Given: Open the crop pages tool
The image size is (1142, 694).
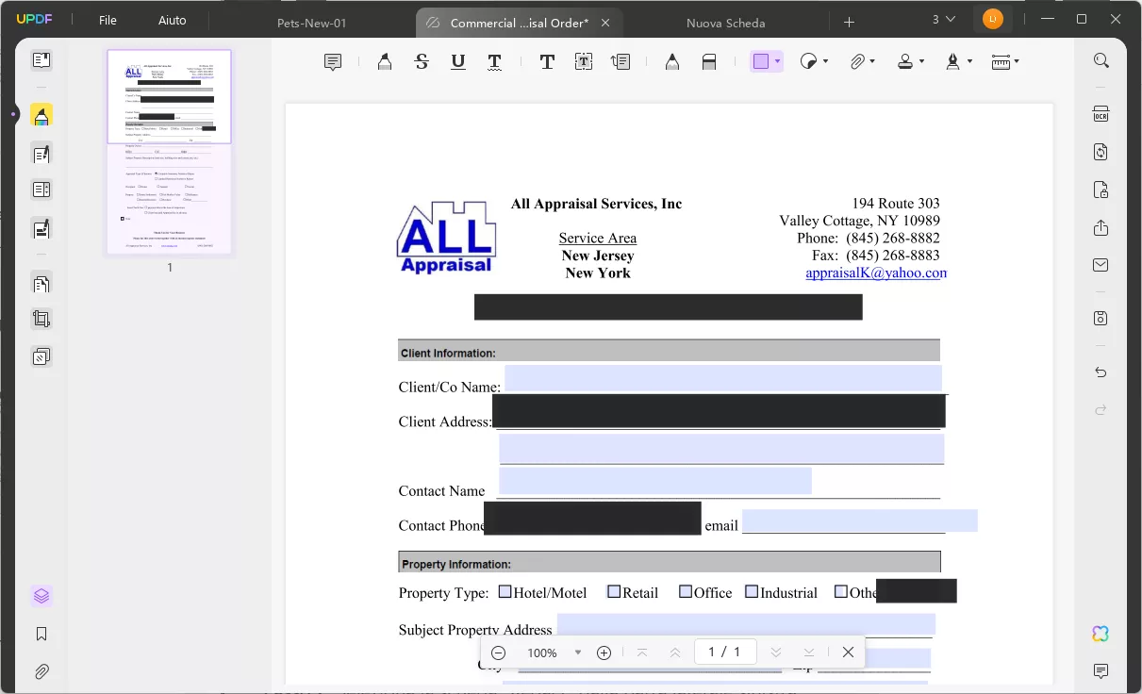Looking at the screenshot, I should click(x=41, y=319).
